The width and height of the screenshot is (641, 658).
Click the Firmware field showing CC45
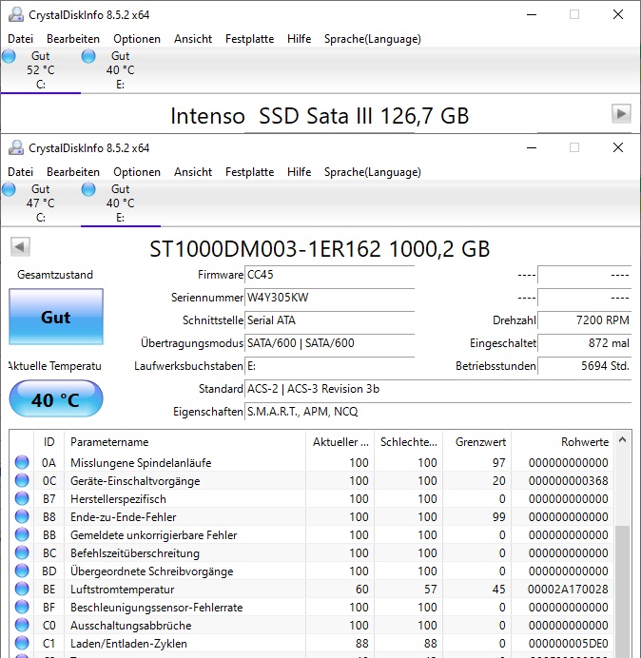click(x=329, y=275)
